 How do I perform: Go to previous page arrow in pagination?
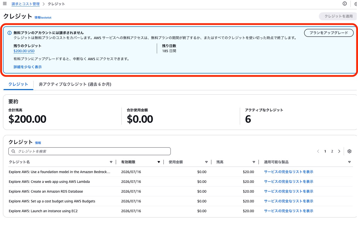[318, 151]
